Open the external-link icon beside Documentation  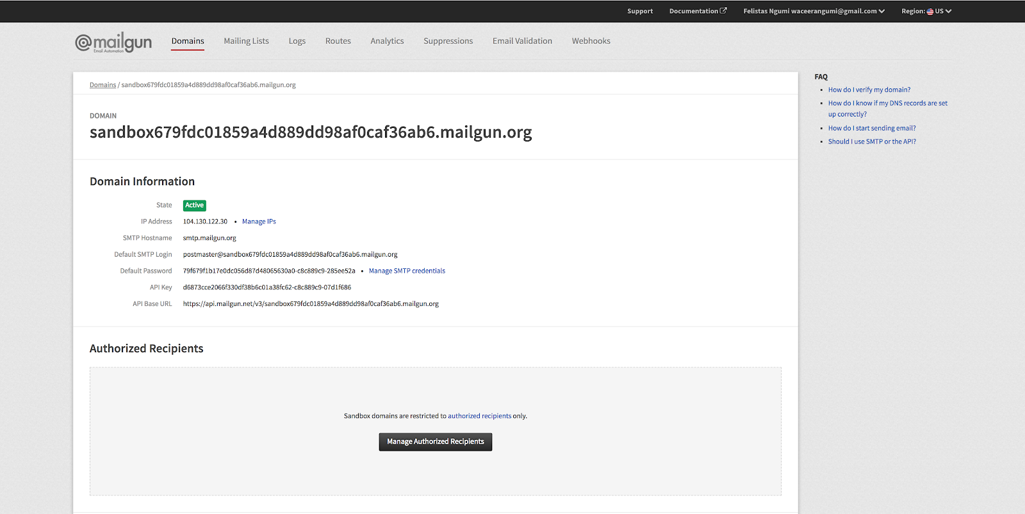[723, 11]
